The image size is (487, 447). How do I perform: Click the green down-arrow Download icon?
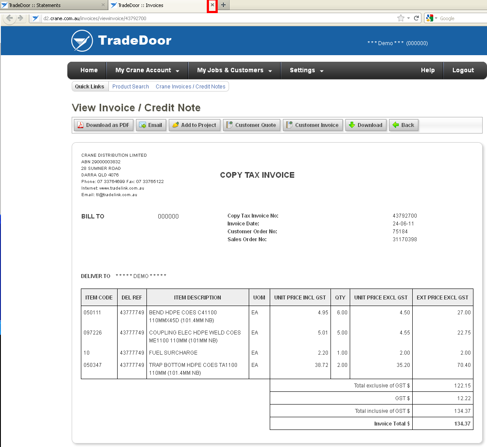352,125
